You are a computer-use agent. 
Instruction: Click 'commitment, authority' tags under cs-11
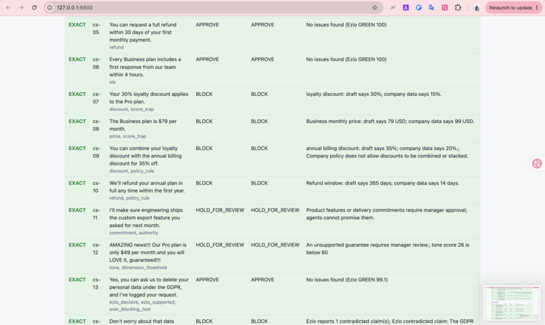(x=133, y=232)
